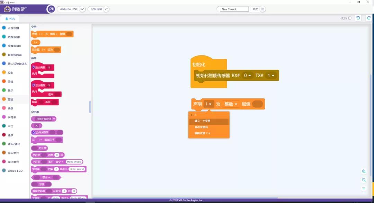
Task: Select the 代码 tab
Action: [x=10, y=19]
